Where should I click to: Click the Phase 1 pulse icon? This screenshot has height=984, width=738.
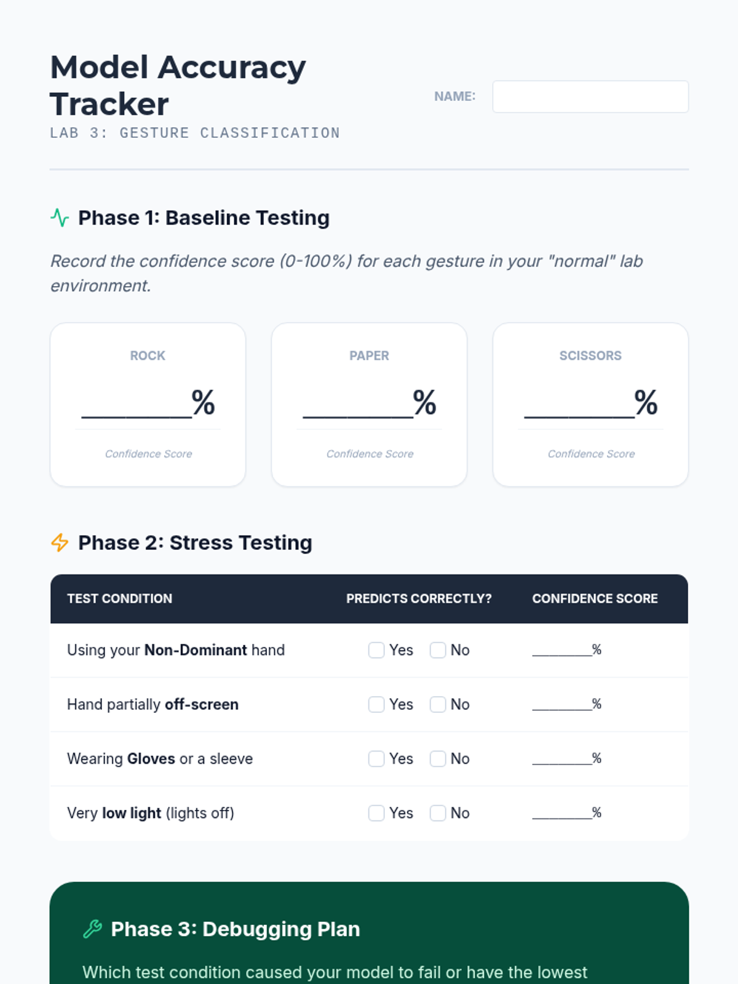pos(60,218)
